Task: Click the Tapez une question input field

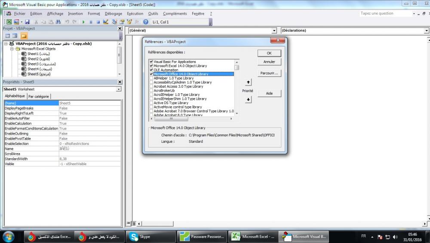Action: (x=386, y=13)
